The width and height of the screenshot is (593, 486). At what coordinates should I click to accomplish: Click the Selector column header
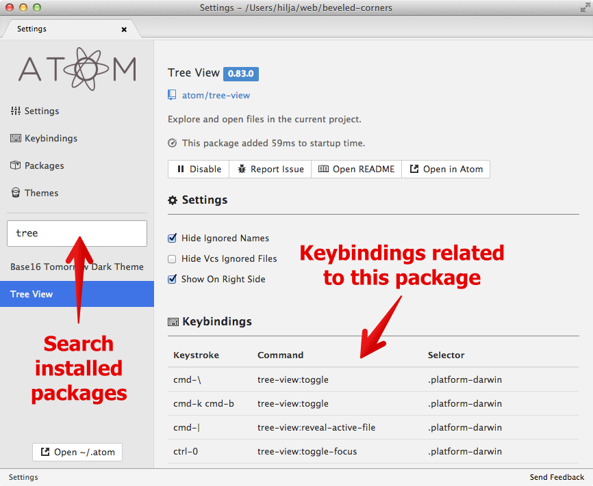click(x=446, y=355)
